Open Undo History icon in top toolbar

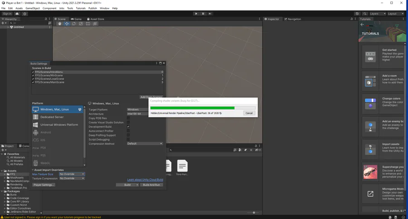357,14
